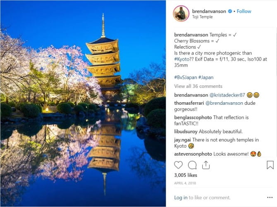This screenshot has width=277, height=207.
Task: Open comments via speech bubble icon
Action: (x=192, y=165)
